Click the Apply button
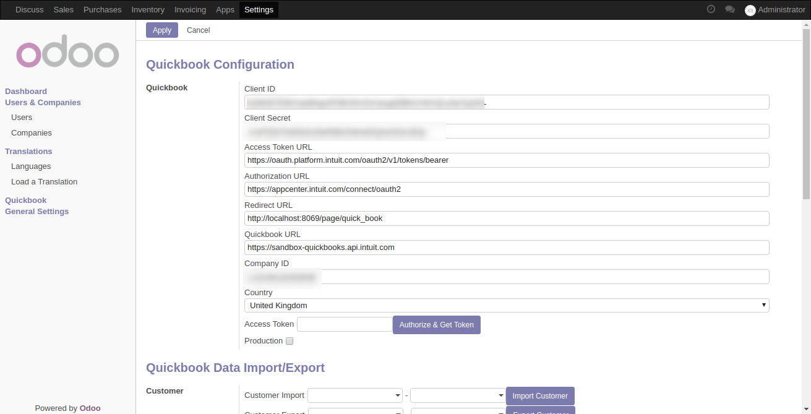Image resolution: width=811 pixels, height=414 pixels. tap(162, 30)
